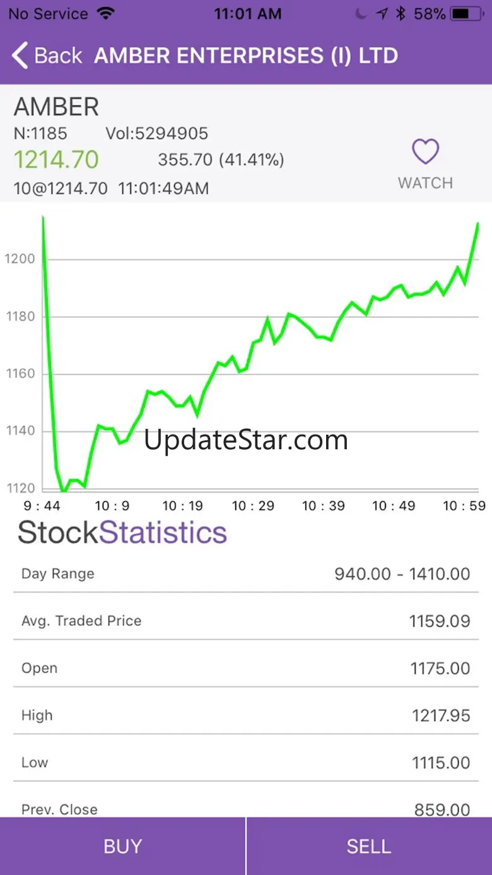Select the High price row
Viewport: 492px width, 875px height.
coord(246,715)
